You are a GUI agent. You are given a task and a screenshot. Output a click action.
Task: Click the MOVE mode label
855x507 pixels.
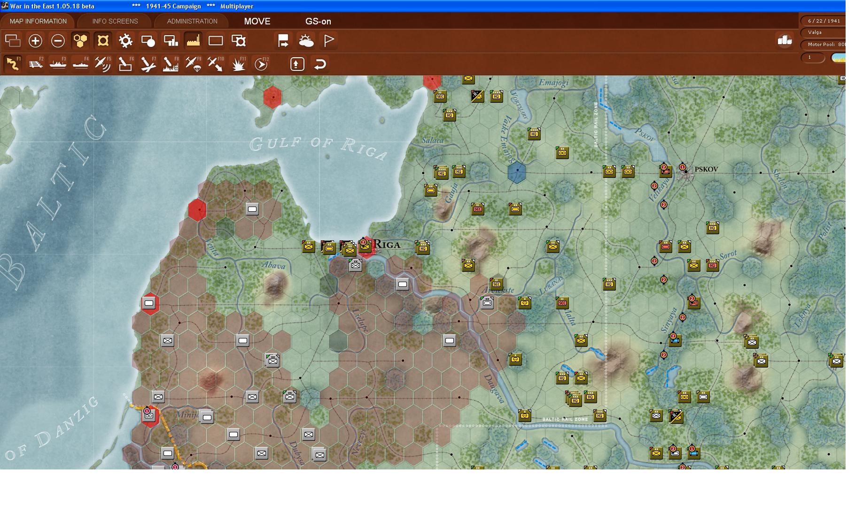pyautogui.click(x=257, y=21)
